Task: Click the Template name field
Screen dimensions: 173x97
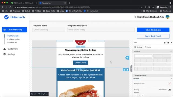Action: [x=49, y=30]
